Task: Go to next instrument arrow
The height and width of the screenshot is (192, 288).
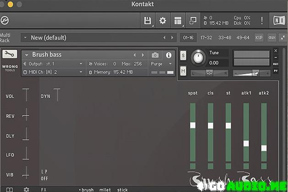Action: point(143,55)
